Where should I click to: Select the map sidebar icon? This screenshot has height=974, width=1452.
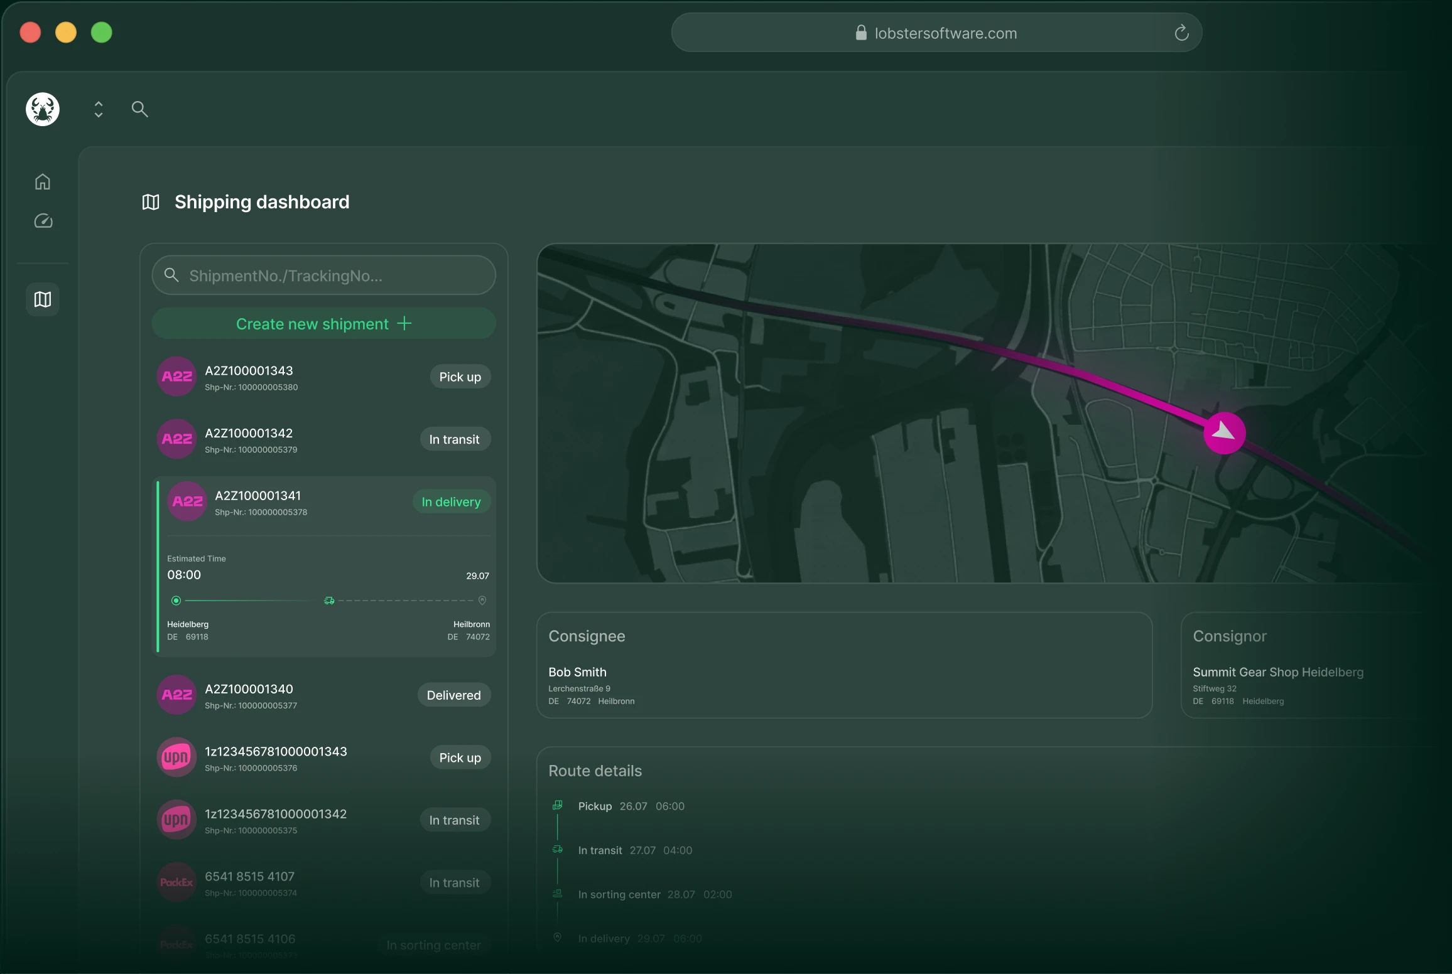(43, 299)
